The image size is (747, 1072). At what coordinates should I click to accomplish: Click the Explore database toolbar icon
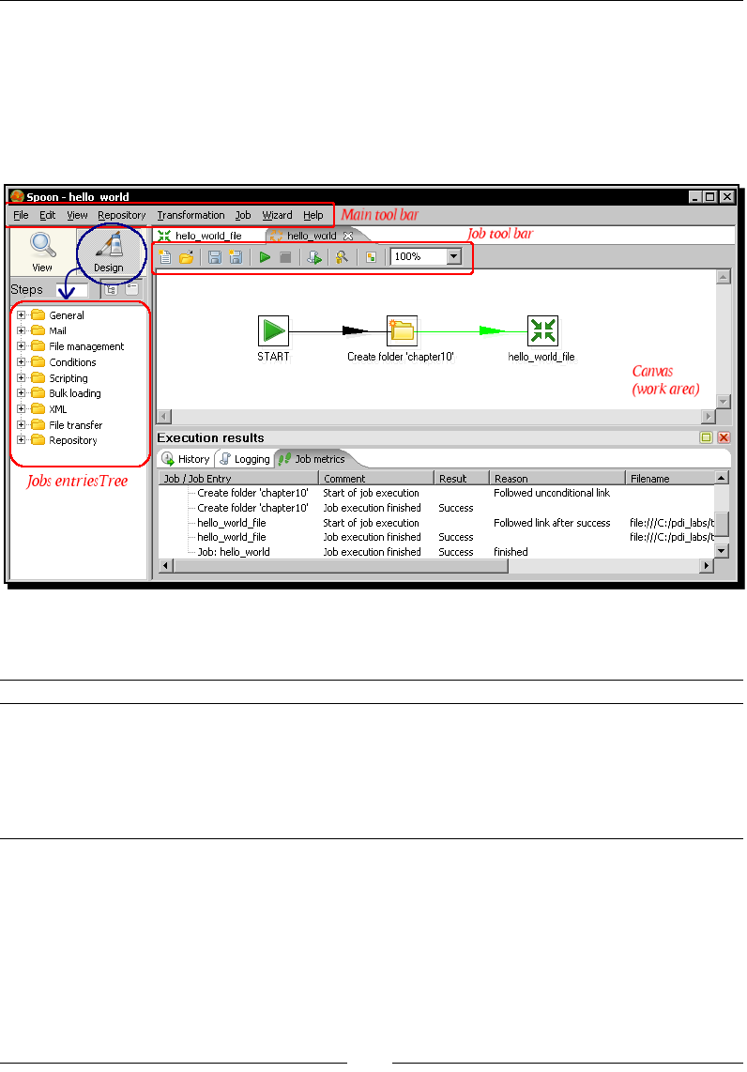(342, 257)
